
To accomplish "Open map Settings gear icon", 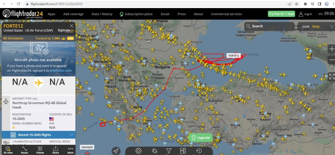I will pyautogui.click(x=138, y=151).
